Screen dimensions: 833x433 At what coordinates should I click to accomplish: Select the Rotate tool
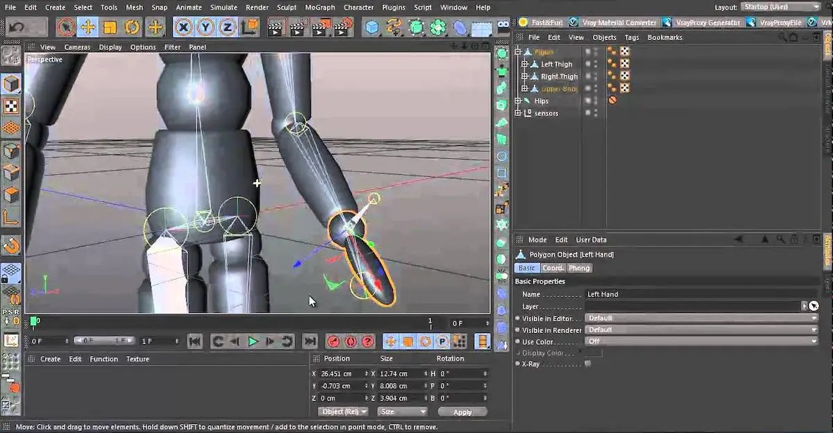(132, 28)
